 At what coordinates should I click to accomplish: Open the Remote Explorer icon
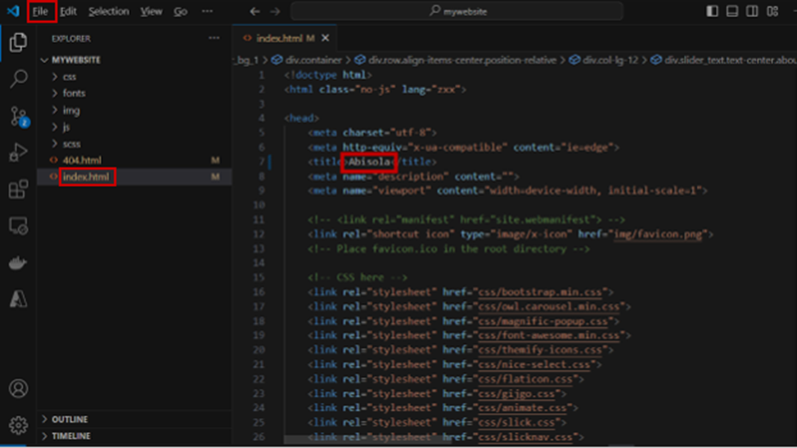(18, 226)
